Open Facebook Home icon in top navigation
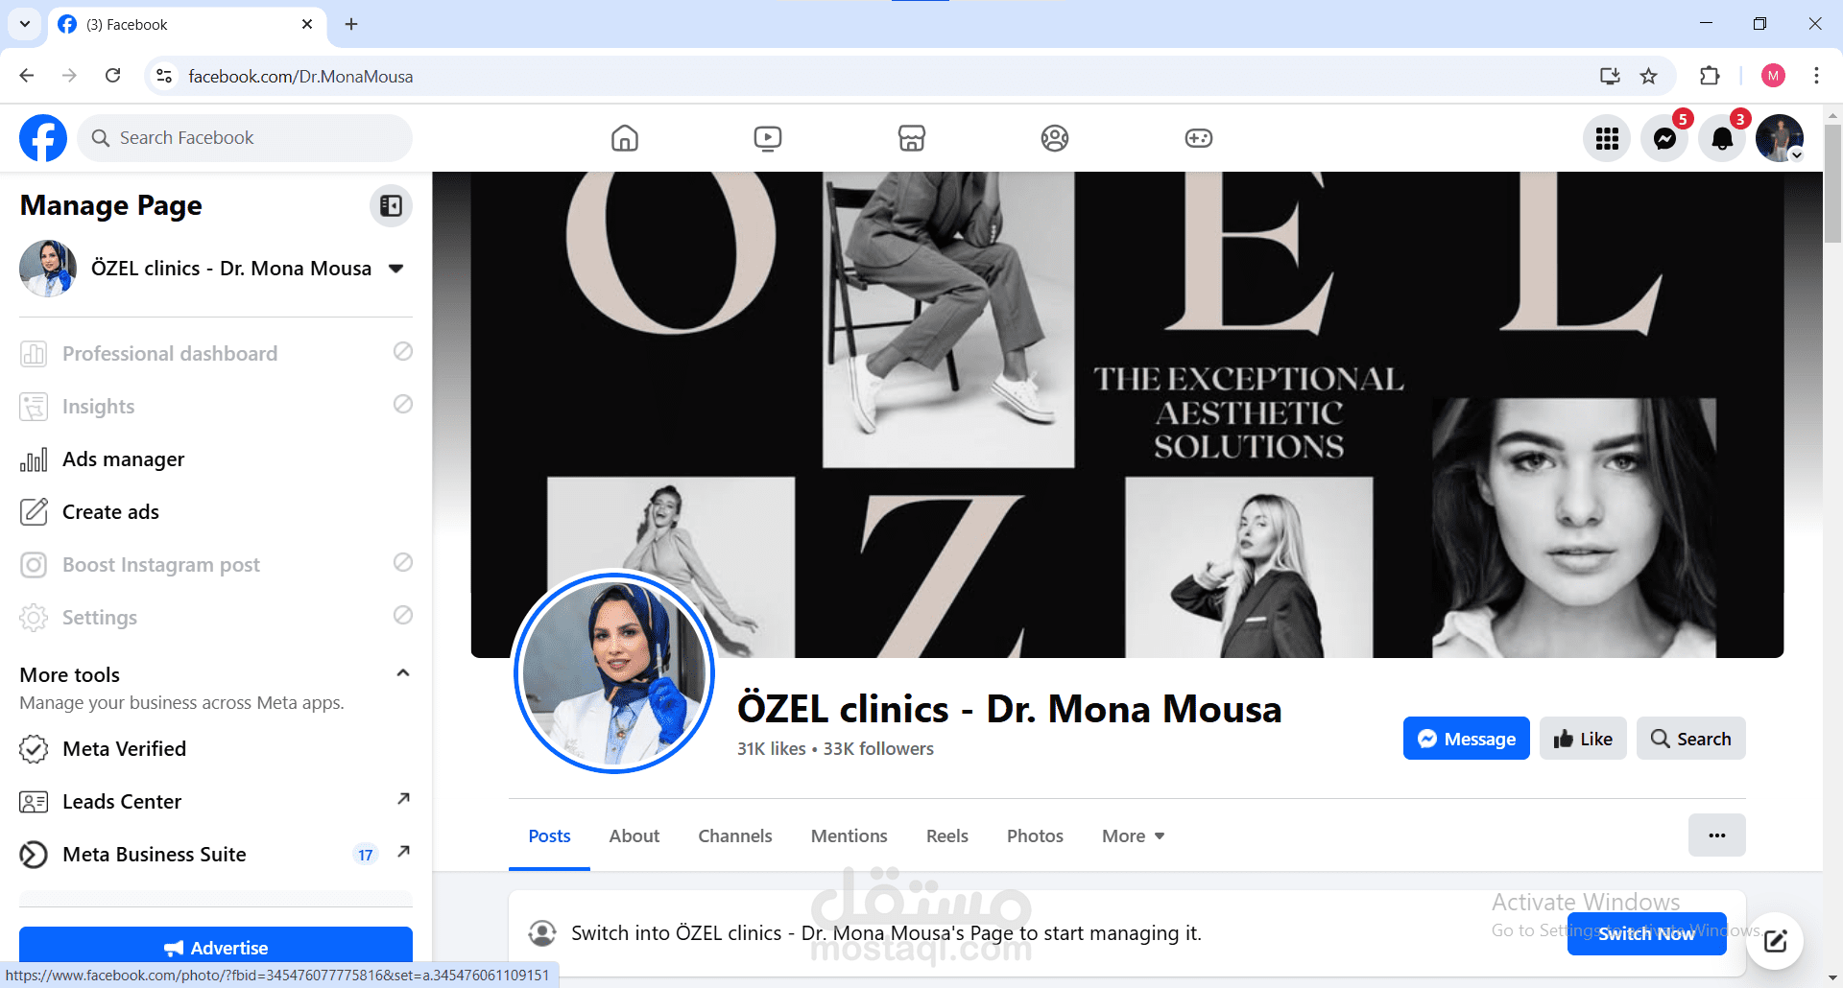The width and height of the screenshot is (1843, 988). click(624, 138)
